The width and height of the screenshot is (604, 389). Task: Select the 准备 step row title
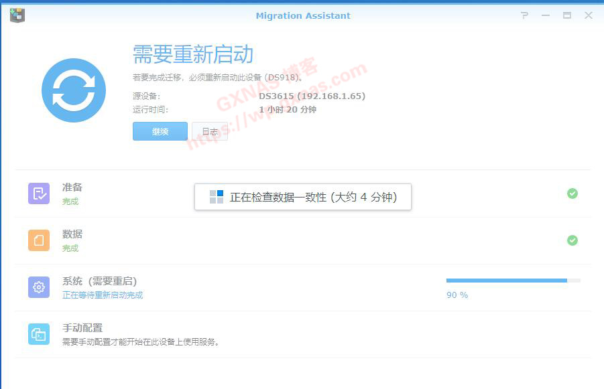(72, 187)
